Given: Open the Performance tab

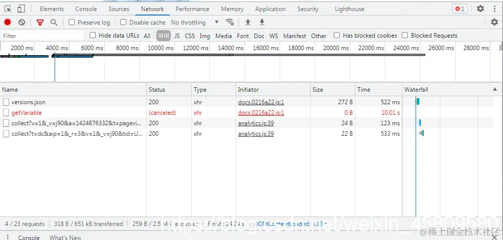Looking at the screenshot, I should point(192,9).
